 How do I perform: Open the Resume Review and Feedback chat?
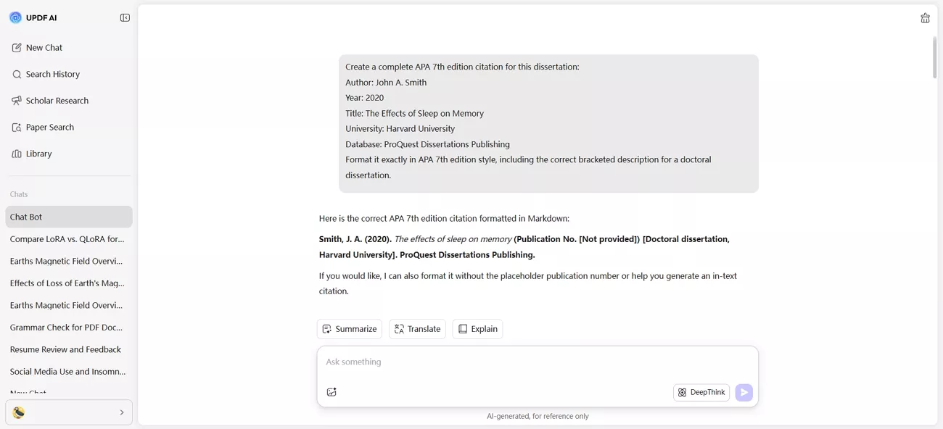pyautogui.click(x=65, y=349)
